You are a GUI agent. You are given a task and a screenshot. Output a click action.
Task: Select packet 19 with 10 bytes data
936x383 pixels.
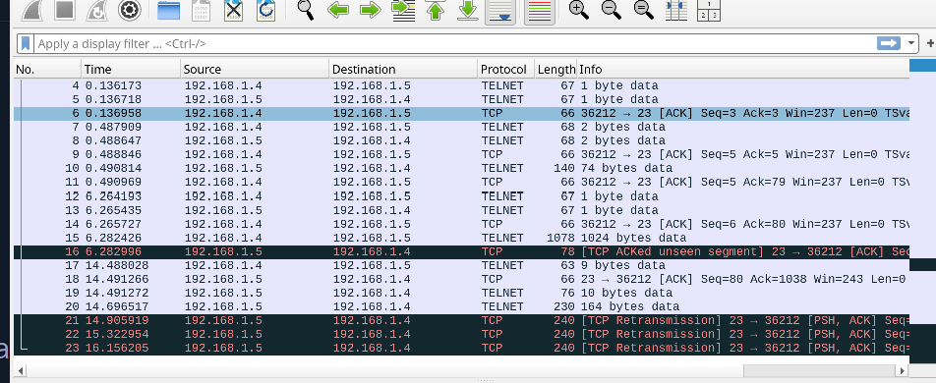pos(461,293)
